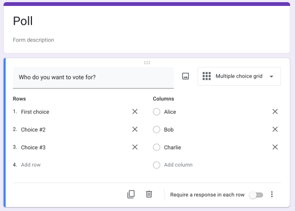Image resolution: width=295 pixels, height=211 pixels.
Task: Click the drag handle at top of question
Action: click(147, 63)
